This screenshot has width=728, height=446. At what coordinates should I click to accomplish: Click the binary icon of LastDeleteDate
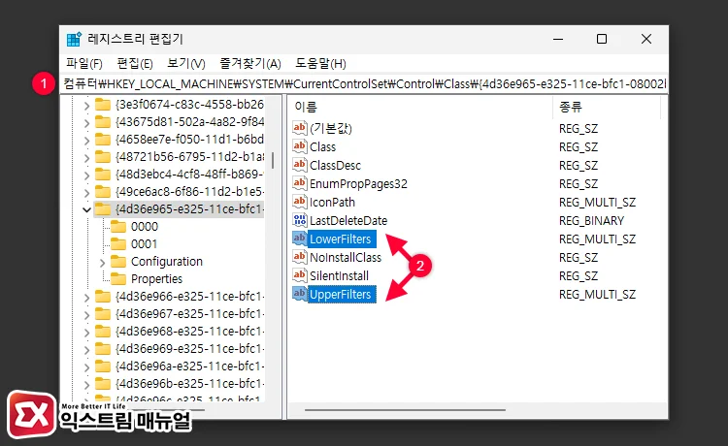[x=300, y=220]
